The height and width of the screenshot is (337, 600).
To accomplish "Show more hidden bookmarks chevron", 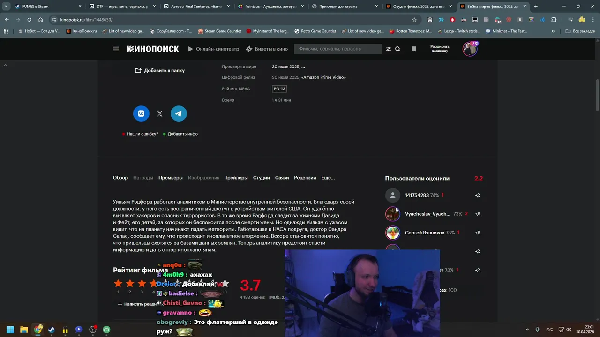I will pyautogui.click(x=553, y=31).
